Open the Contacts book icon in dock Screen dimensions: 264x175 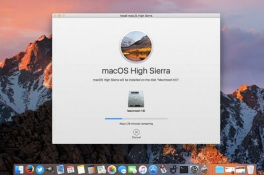pyautogui.click(x=91, y=170)
